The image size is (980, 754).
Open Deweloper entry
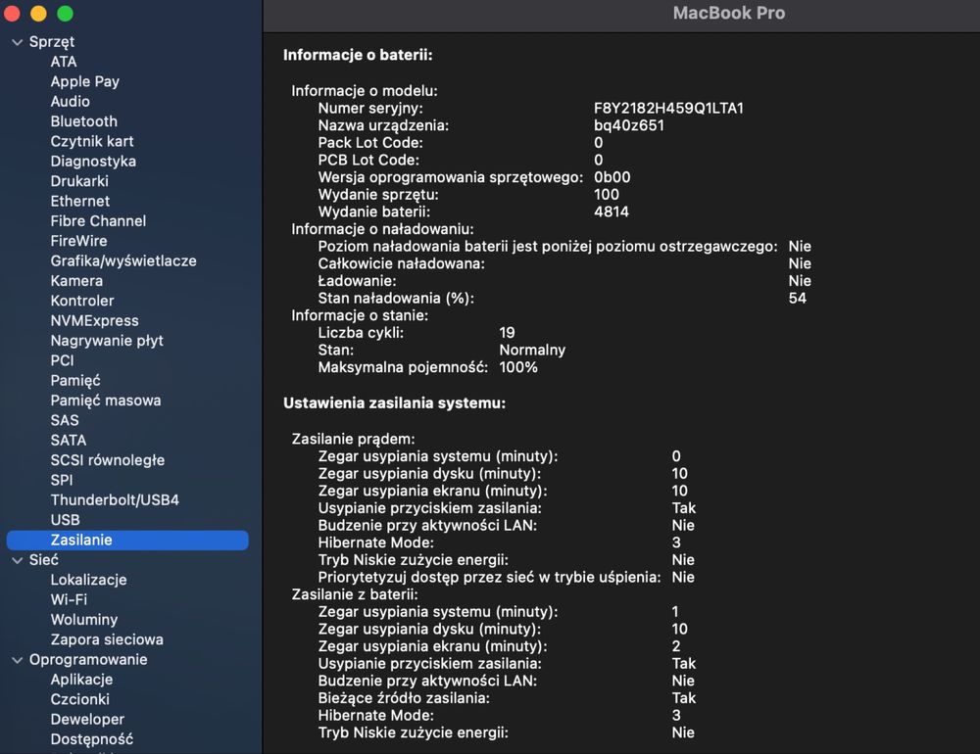tap(87, 720)
